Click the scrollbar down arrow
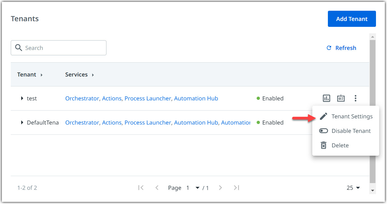The image size is (387, 204). (372, 191)
